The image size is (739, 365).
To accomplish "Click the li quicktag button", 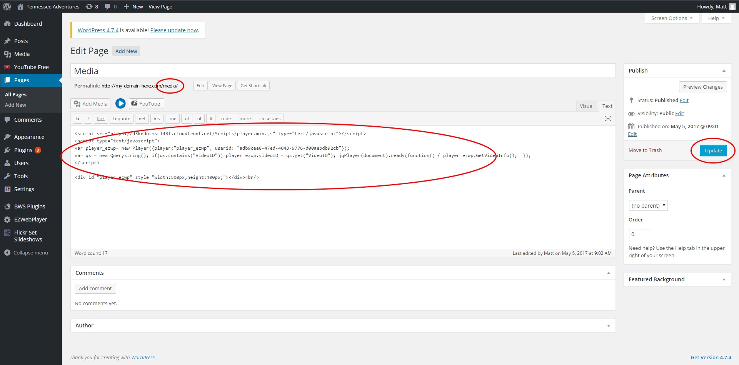I will point(211,119).
